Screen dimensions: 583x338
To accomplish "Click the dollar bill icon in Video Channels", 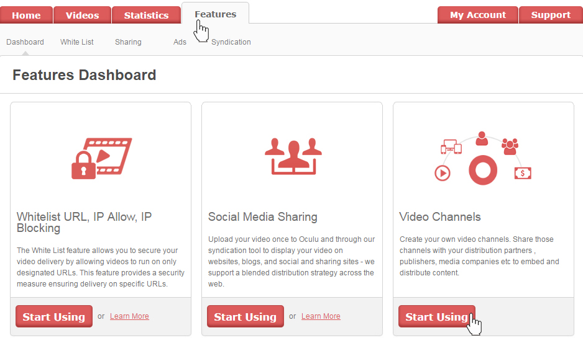I will [x=523, y=173].
